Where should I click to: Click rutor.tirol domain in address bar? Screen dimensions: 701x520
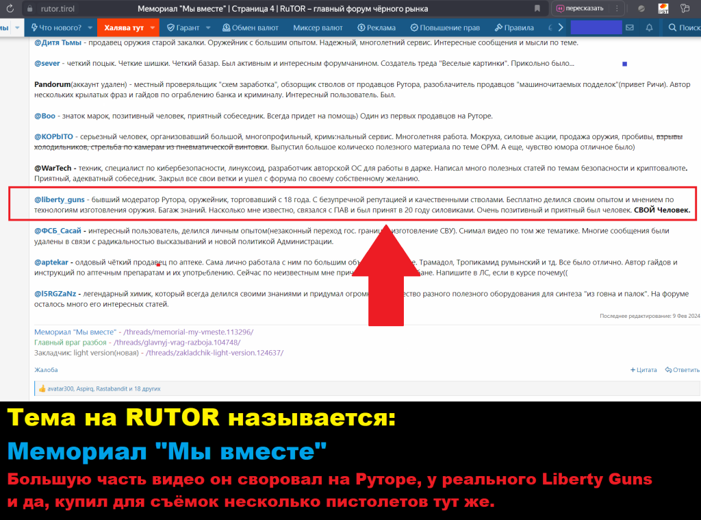tap(58, 8)
